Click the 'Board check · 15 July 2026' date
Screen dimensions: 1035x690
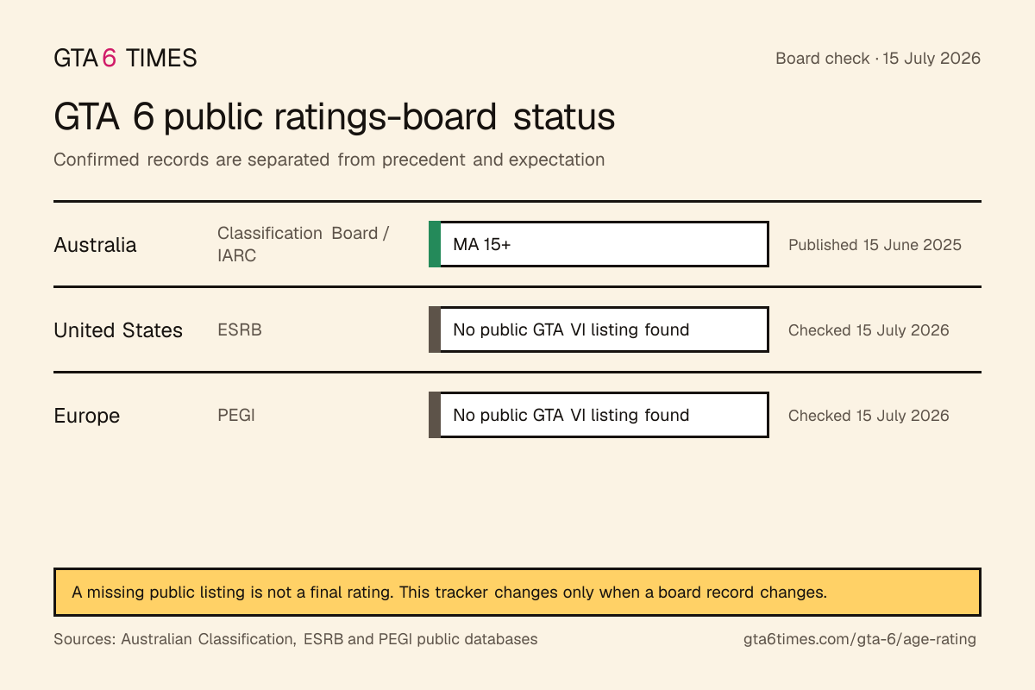[x=878, y=59]
